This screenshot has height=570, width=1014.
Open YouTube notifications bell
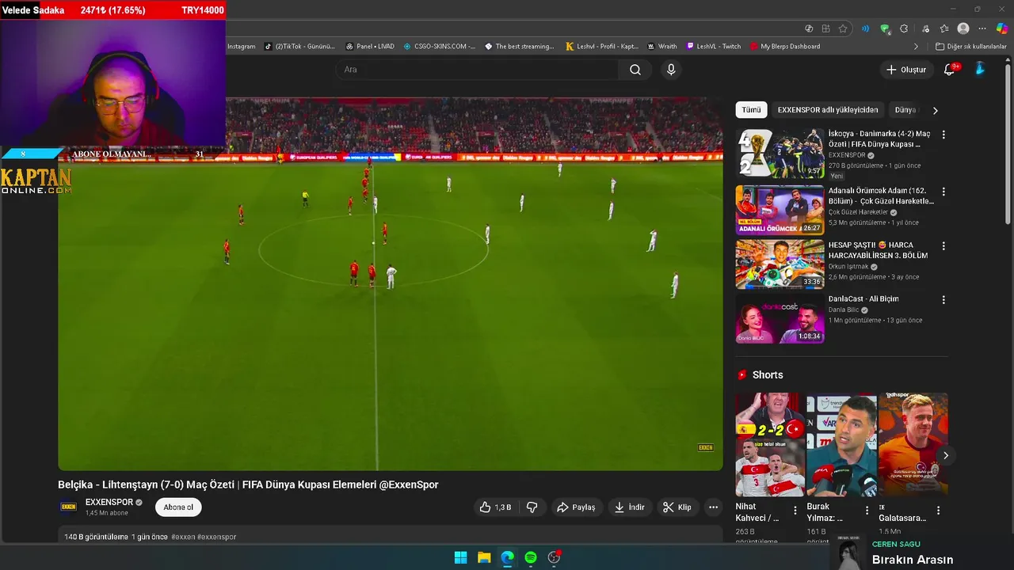click(x=949, y=70)
